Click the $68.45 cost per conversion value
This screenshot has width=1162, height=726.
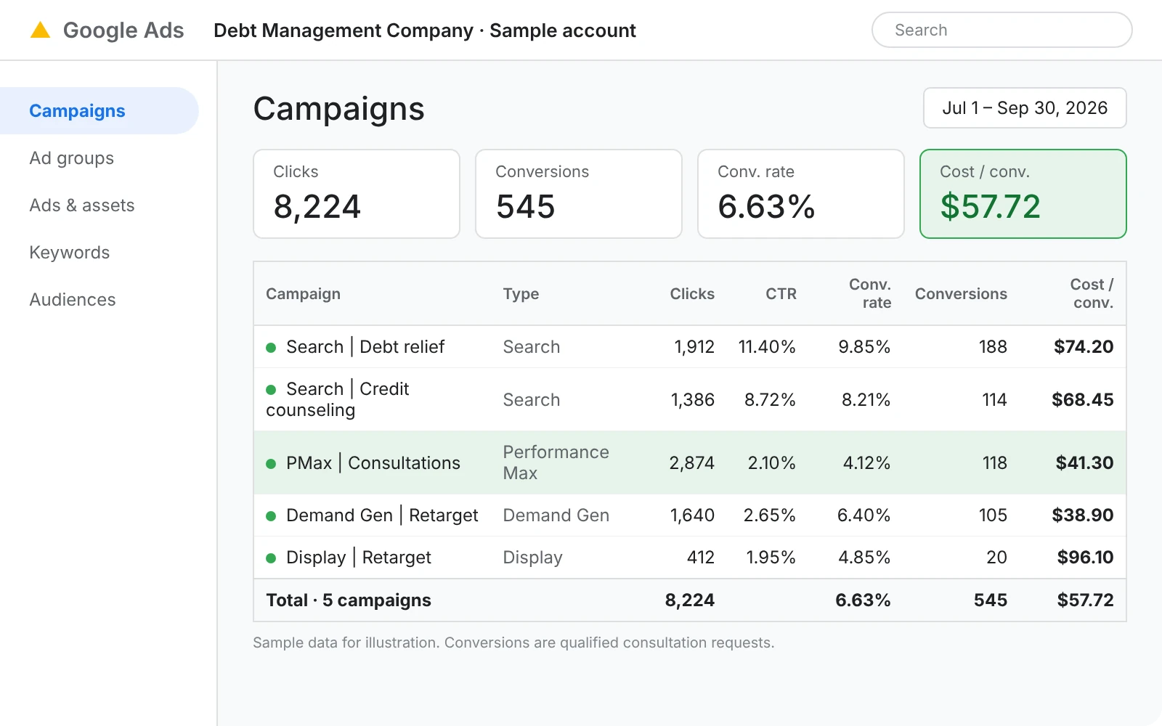[1083, 399]
